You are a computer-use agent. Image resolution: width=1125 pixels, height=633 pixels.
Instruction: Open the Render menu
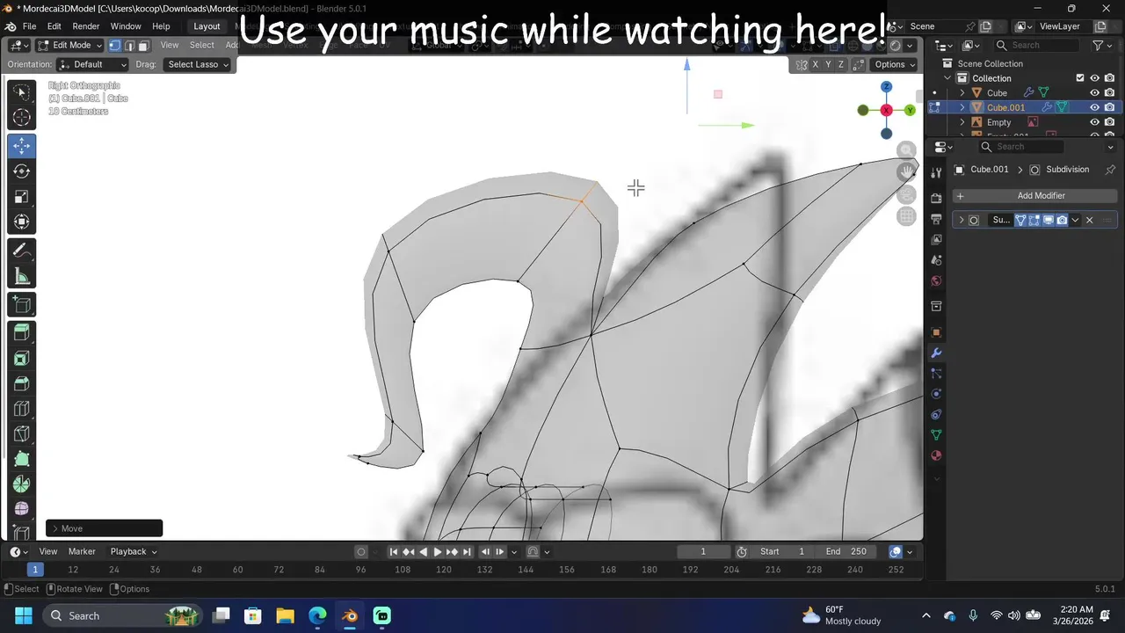[86, 26]
